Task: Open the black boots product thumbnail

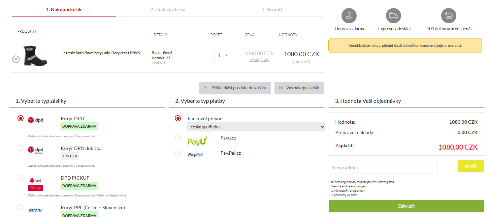Action: 35,56
